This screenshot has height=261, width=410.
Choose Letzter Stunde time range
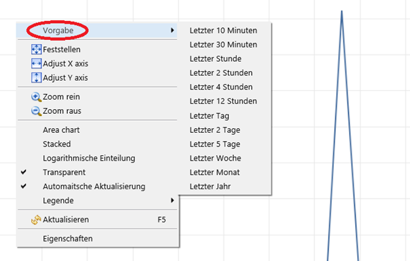tap(215, 58)
